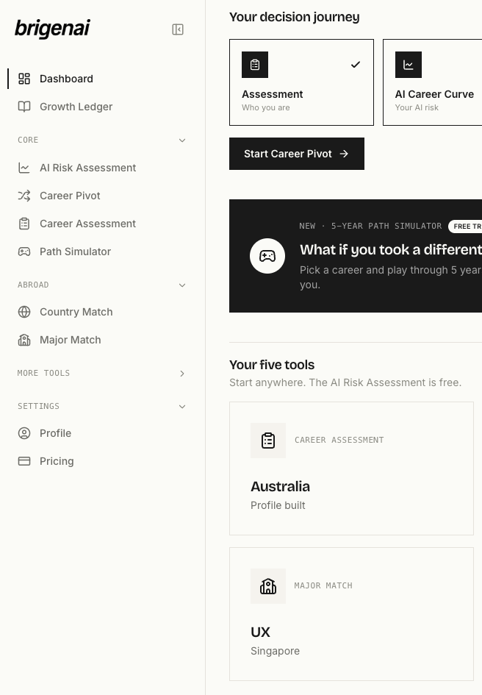
Task: Click the 'Australia' card title
Action: (280, 486)
